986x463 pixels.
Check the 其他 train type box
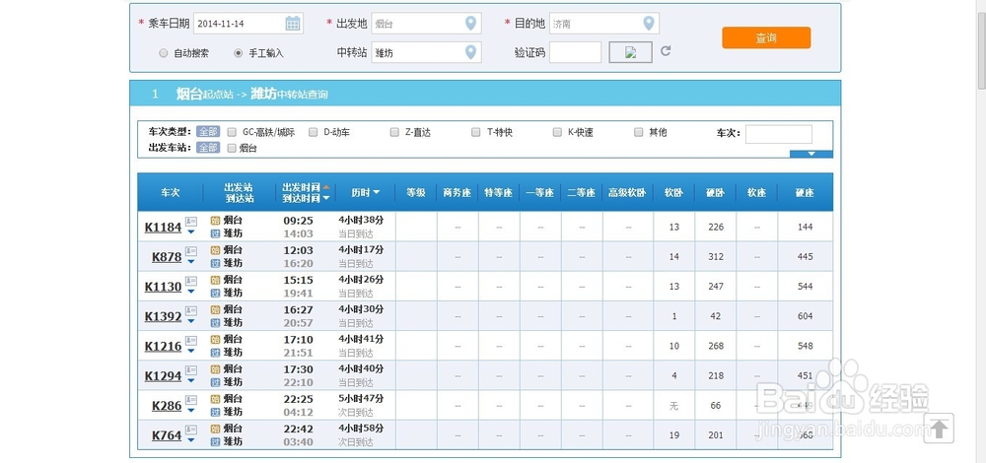coord(638,132)
